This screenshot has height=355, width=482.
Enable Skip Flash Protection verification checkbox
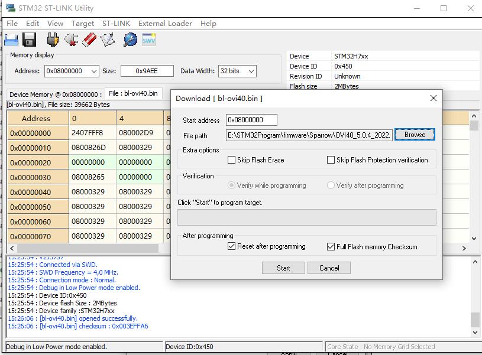click(331, 160)
